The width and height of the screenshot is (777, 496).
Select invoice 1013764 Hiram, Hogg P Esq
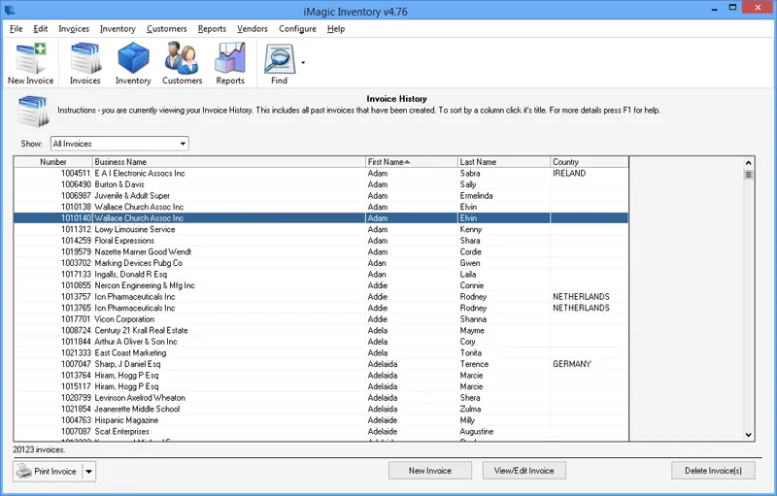coord(321,376)
